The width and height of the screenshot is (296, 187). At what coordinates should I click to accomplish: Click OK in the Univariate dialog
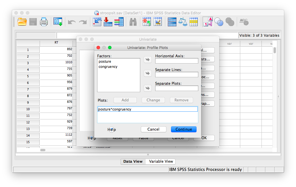[204, 138]
